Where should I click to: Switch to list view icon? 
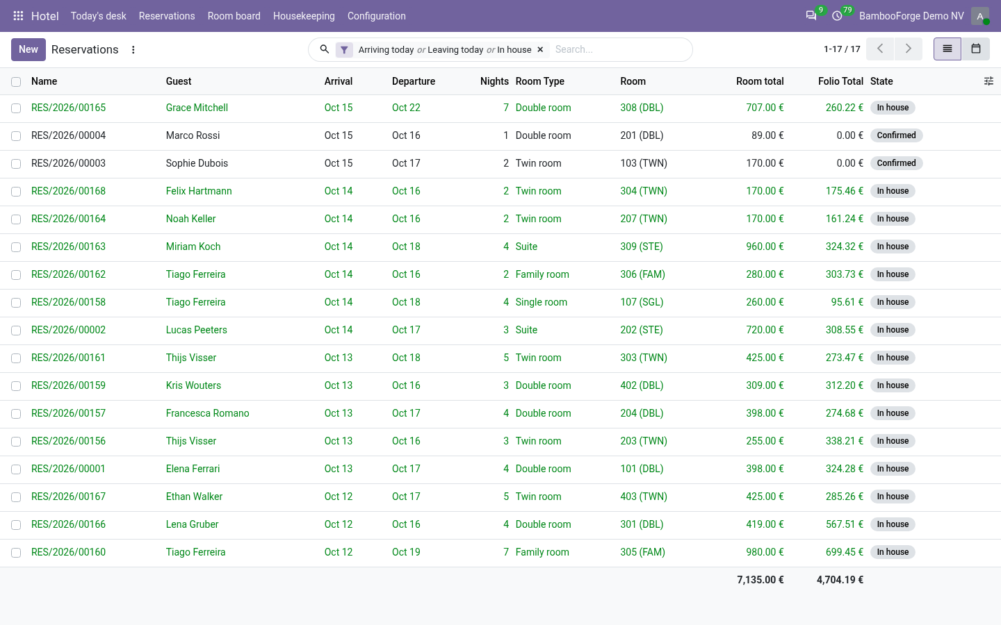click(947, 49)
